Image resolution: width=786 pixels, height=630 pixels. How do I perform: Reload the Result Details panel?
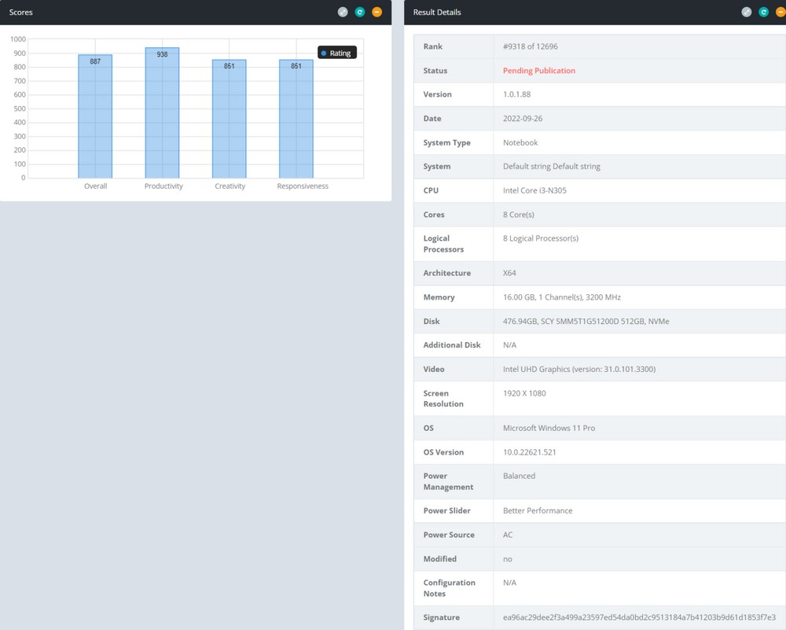pos(764,13)
